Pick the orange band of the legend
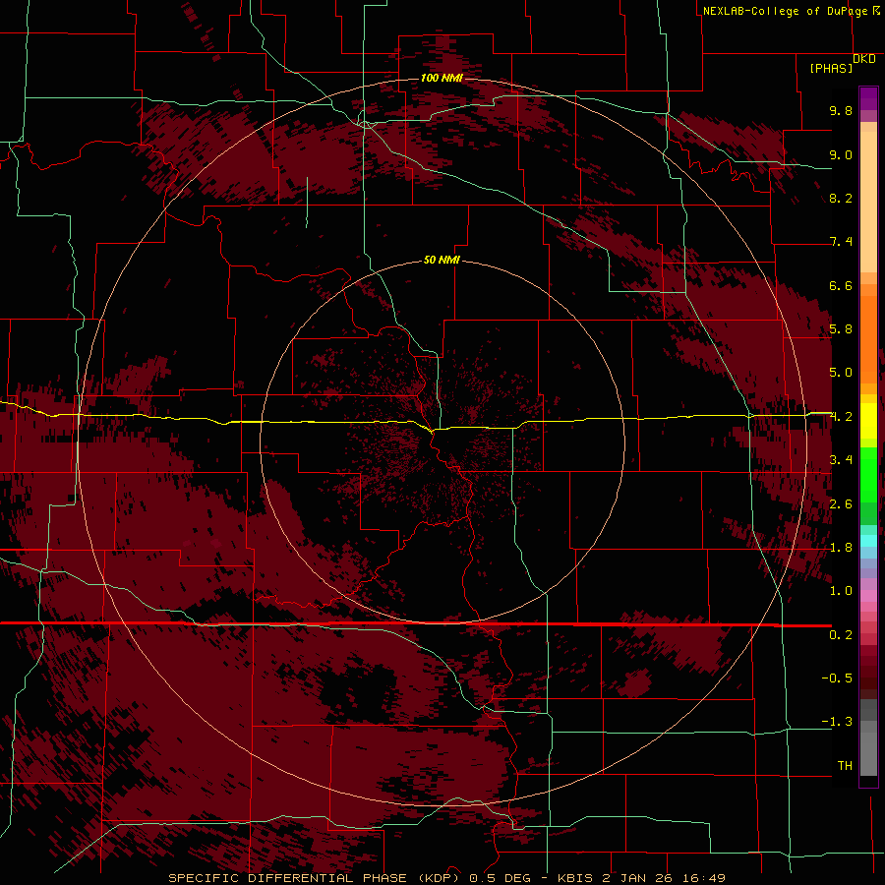885x885 pixels. pyautogui.click(x=868, y=338)
